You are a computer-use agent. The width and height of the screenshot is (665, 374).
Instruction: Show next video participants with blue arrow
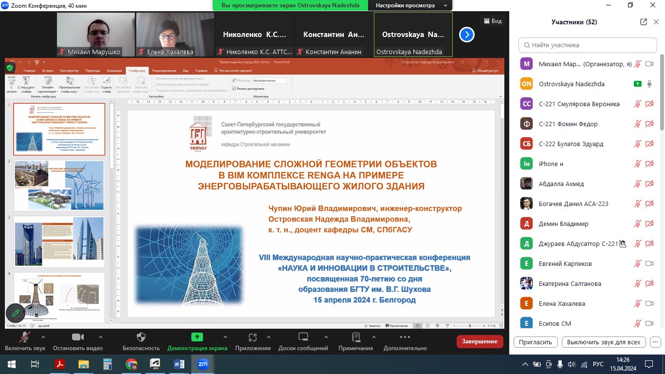[x=467, y=35]
